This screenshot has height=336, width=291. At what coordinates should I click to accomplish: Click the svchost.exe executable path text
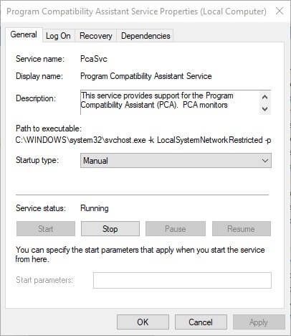(143, 140)
